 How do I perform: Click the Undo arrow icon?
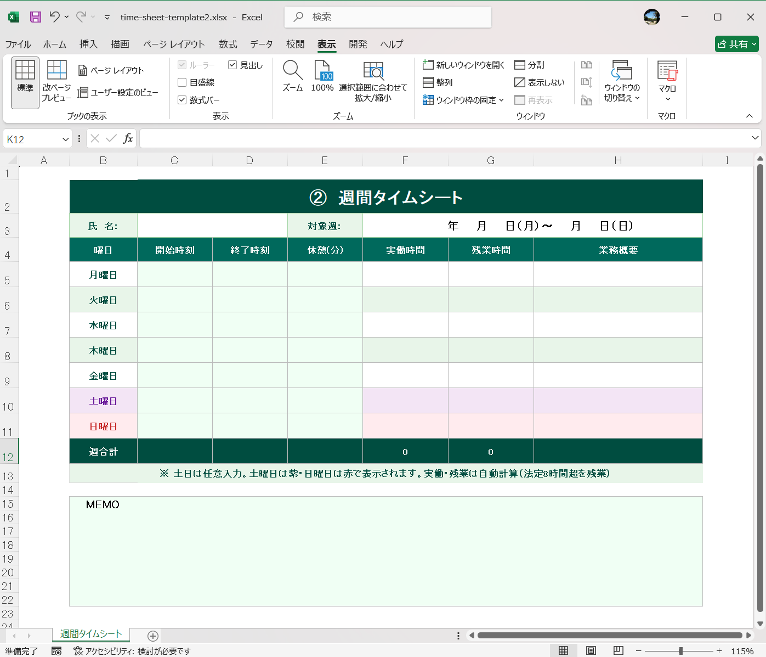(x=54, y=17)
